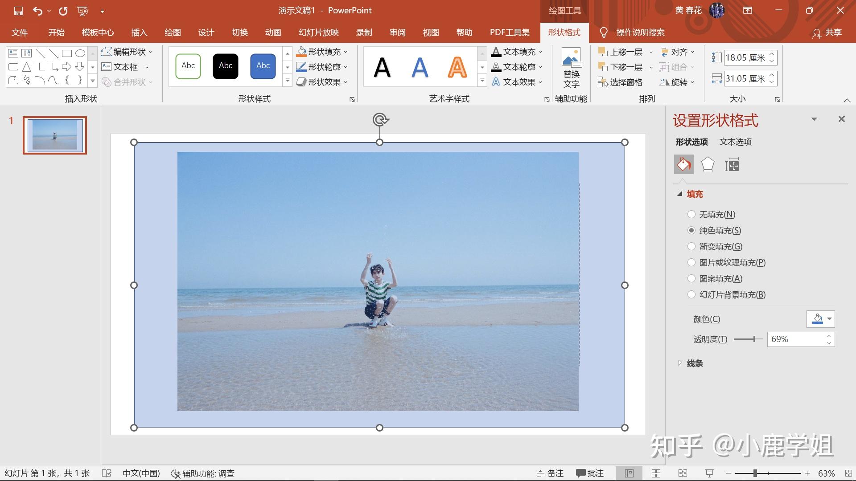
Task: Switch to Text Options (文本选项) tab
Action: [x=735, y=142]
